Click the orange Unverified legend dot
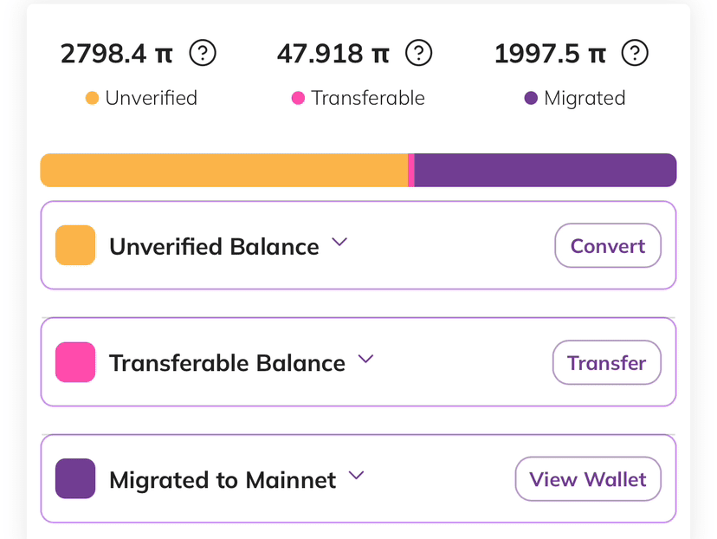Image resolution: width=717 pixels, height=539 pixels. (92, 98)
